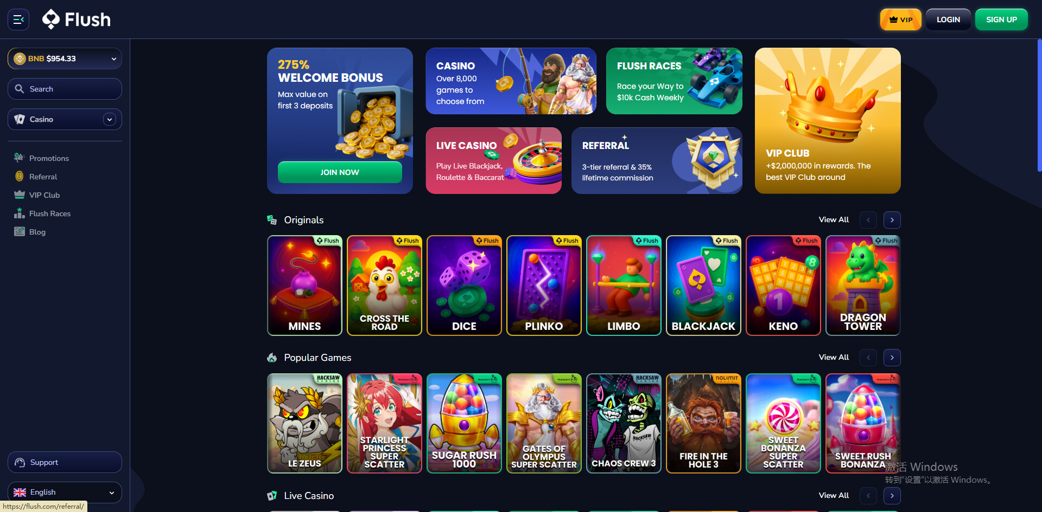Click the Search field in sidebar

click(65, 89)
